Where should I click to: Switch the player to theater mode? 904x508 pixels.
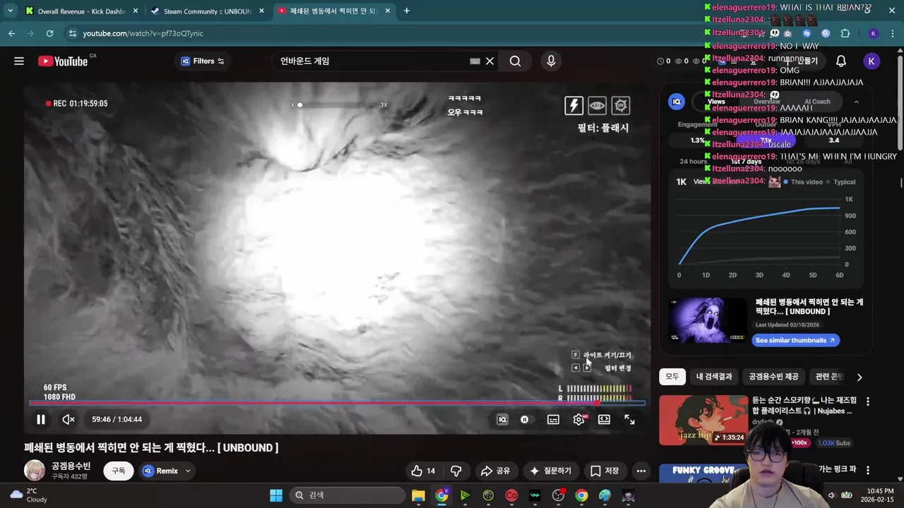pyautogui.click(x=604, y=419)
